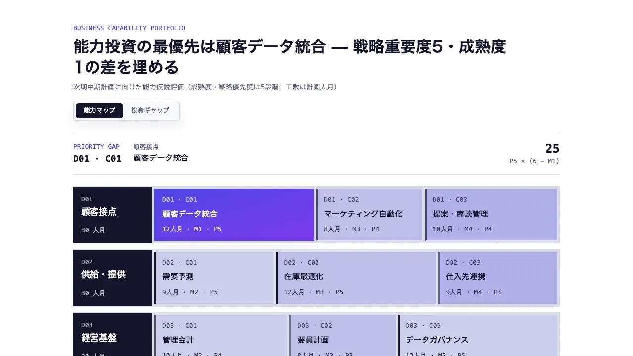This screenshot has width=633, height=356.
Task: Select the 管理会計 capability cell
Action: [x=221, y=336]
